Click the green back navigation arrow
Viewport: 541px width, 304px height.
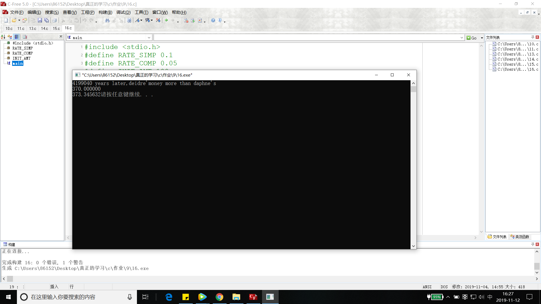166,20
